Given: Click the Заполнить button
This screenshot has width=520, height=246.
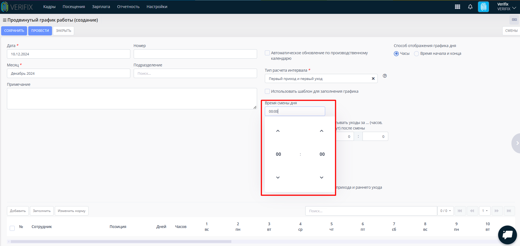Looking at the screenshot, I should (x=42, y=211).
